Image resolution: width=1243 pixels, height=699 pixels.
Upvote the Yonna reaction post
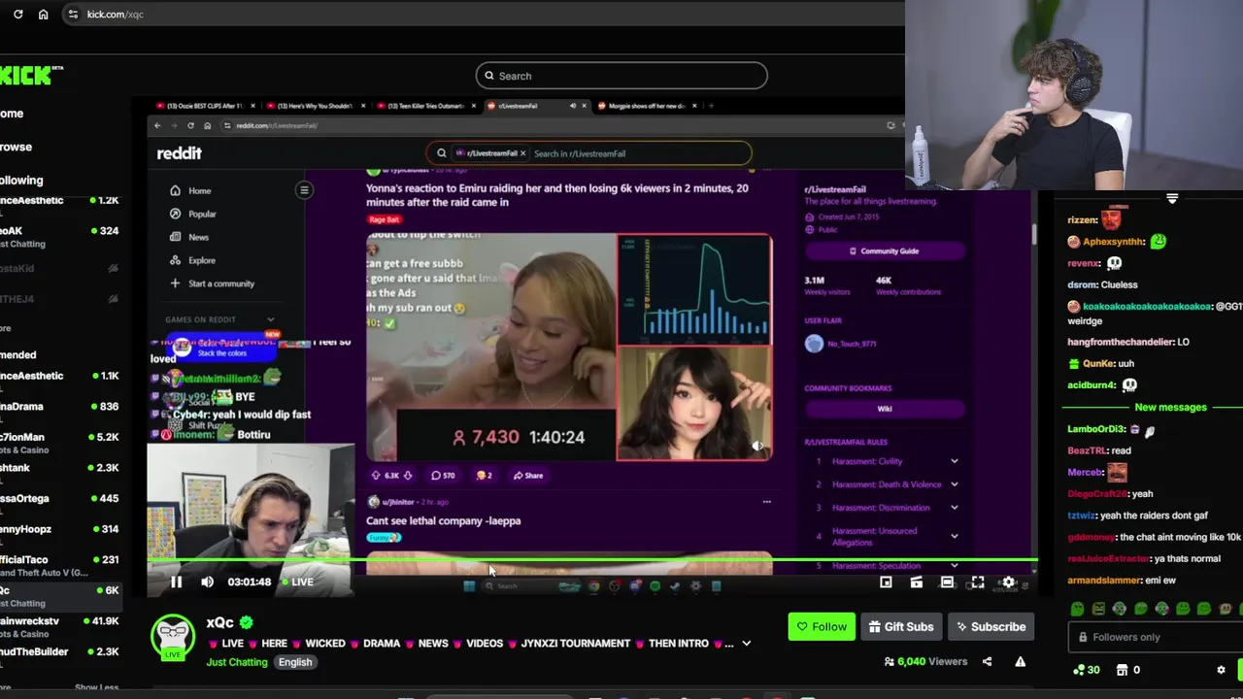[376, 476]
